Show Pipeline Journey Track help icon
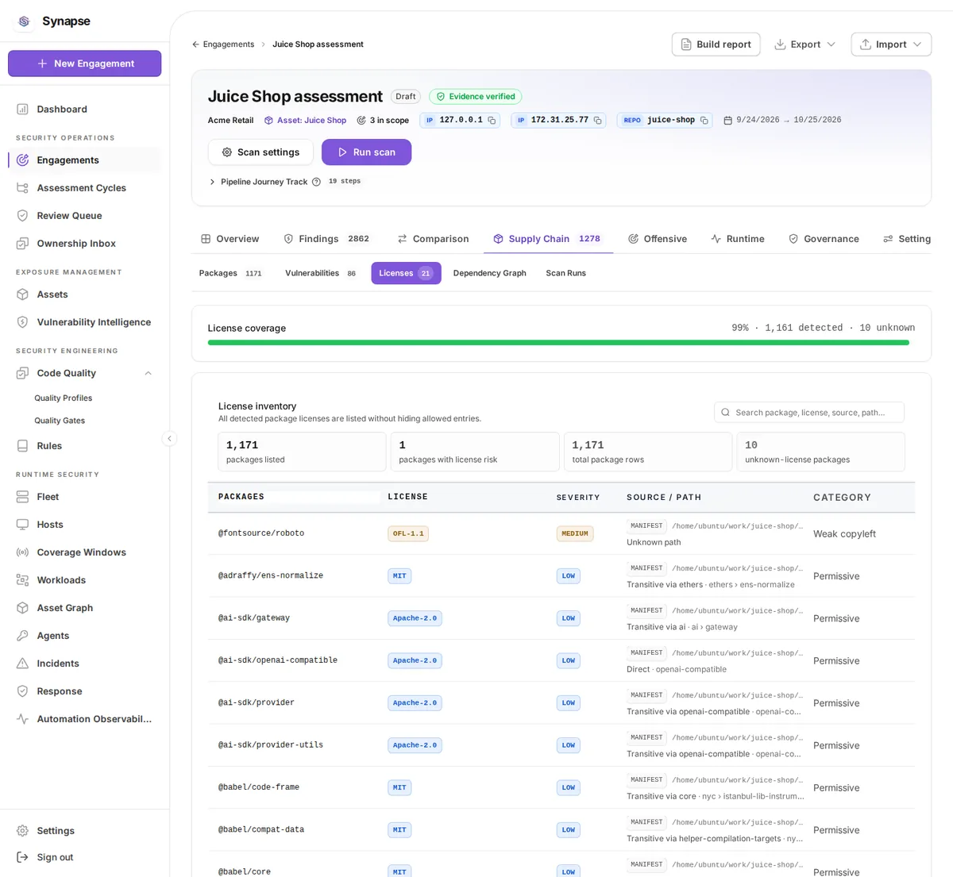The height and width of the screenshot is (877, 953). click(x=316, y=182)
